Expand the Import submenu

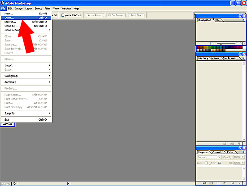[x=26, y=65]
